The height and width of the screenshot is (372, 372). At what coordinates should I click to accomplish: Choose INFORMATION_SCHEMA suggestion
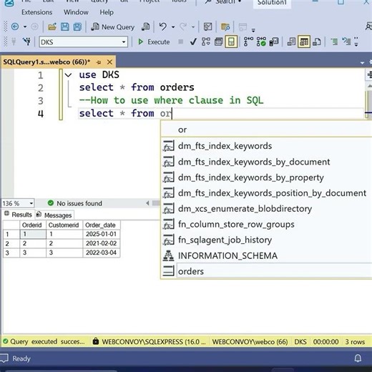pos(267,255)
